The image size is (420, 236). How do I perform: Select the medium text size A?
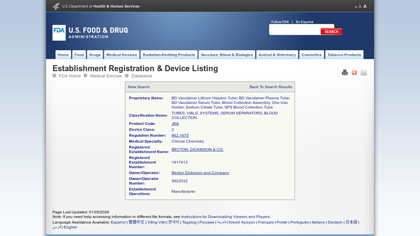pos(360,6)
